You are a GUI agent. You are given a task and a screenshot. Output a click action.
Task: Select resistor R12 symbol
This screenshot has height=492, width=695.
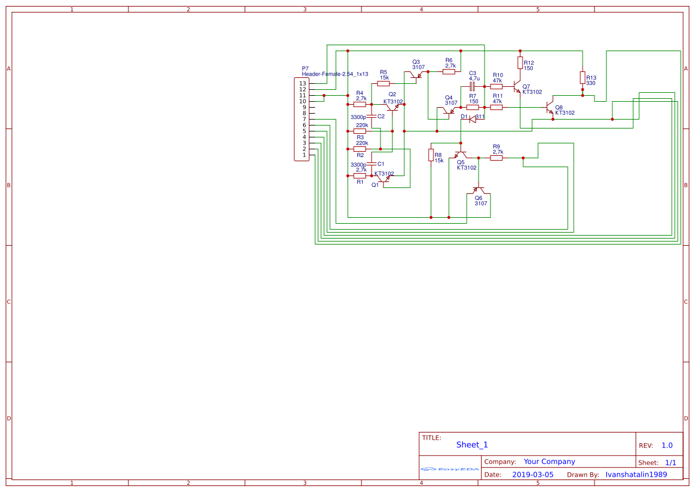click(520, 62)
